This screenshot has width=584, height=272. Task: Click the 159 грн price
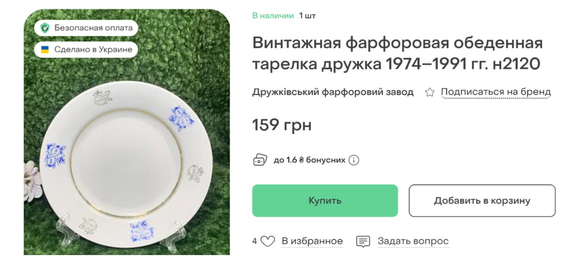coord(282,125)
